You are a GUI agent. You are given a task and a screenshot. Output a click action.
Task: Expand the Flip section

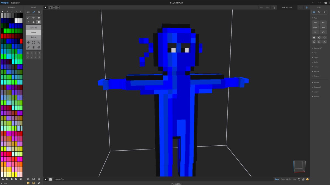pos(315,53)
